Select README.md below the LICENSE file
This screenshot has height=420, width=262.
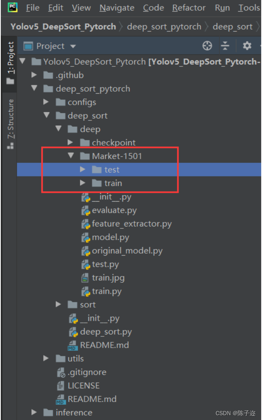tap(86, 399)
